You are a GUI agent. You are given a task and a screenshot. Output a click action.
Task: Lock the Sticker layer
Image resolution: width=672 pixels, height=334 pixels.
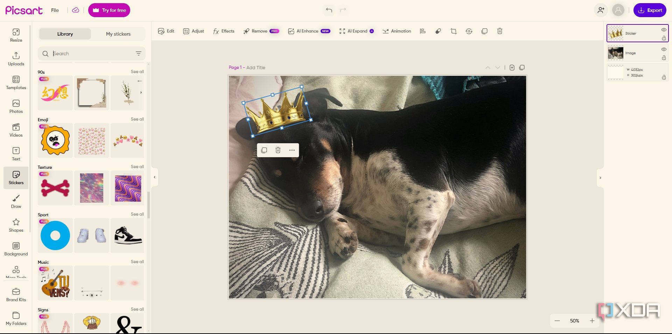tap(664, 38)
